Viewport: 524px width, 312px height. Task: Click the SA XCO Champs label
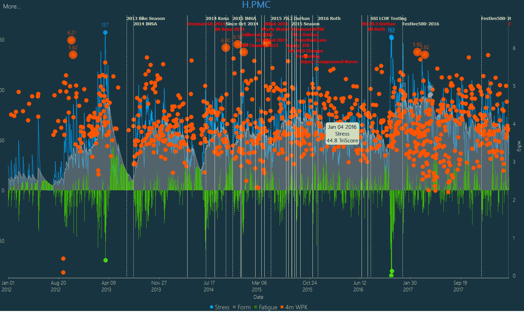[306, 51]
